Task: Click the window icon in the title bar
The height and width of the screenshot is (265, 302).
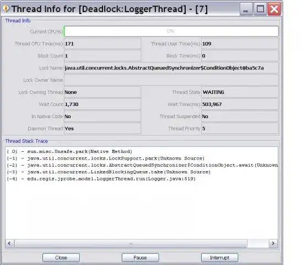Action: [x=6, y=9]
